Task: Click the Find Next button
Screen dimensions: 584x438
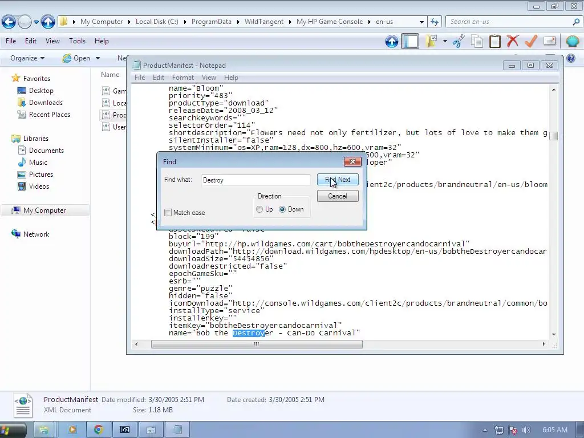Action: [x=338, y=180]
